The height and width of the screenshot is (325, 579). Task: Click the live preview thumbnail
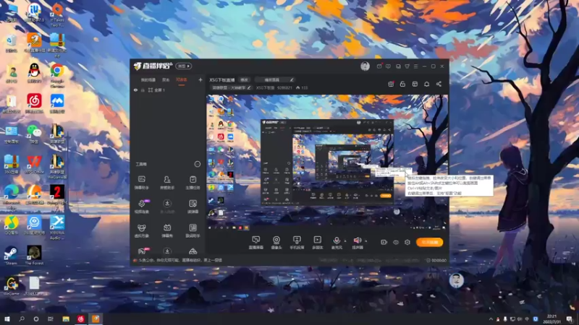click(327, 163)
